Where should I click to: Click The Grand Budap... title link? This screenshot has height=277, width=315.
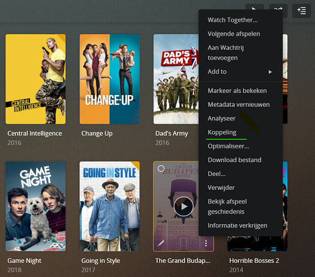click(x=183, y=261)
